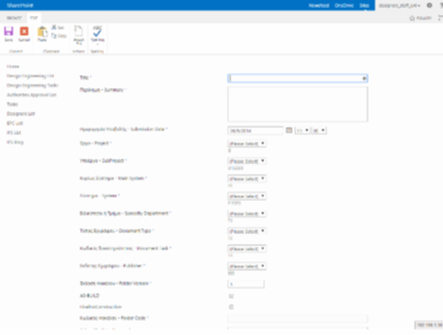Switch to the Browse ribbon tab
This screenshot has width=443, height=335.
(x=14, y=16)
